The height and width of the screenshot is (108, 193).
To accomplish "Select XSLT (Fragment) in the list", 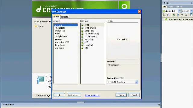I will (93, 37).
